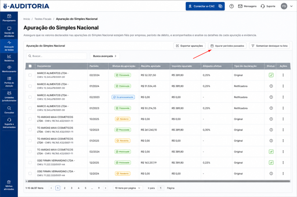The width and height of the screenshot is (297, 197).
Task: Open Pontos de atenção list icon
Action: [9, 78]
